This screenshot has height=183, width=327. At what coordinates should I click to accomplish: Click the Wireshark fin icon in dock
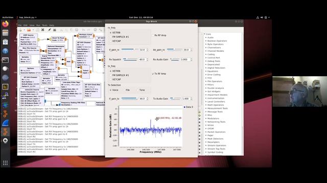5,123
